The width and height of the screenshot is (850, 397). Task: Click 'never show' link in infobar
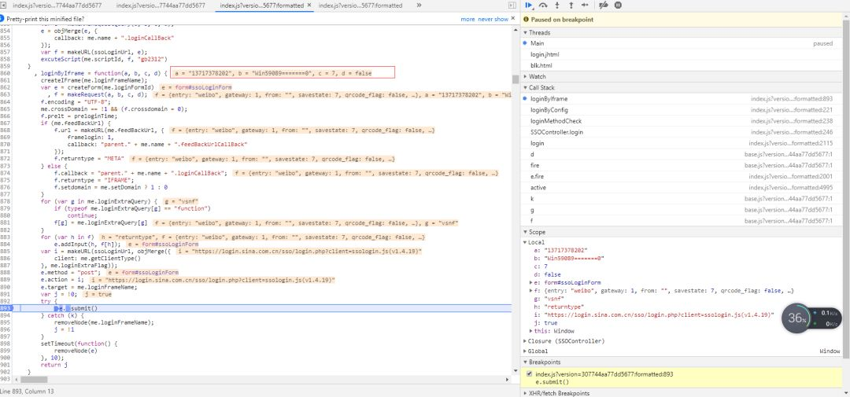[493, 19]
